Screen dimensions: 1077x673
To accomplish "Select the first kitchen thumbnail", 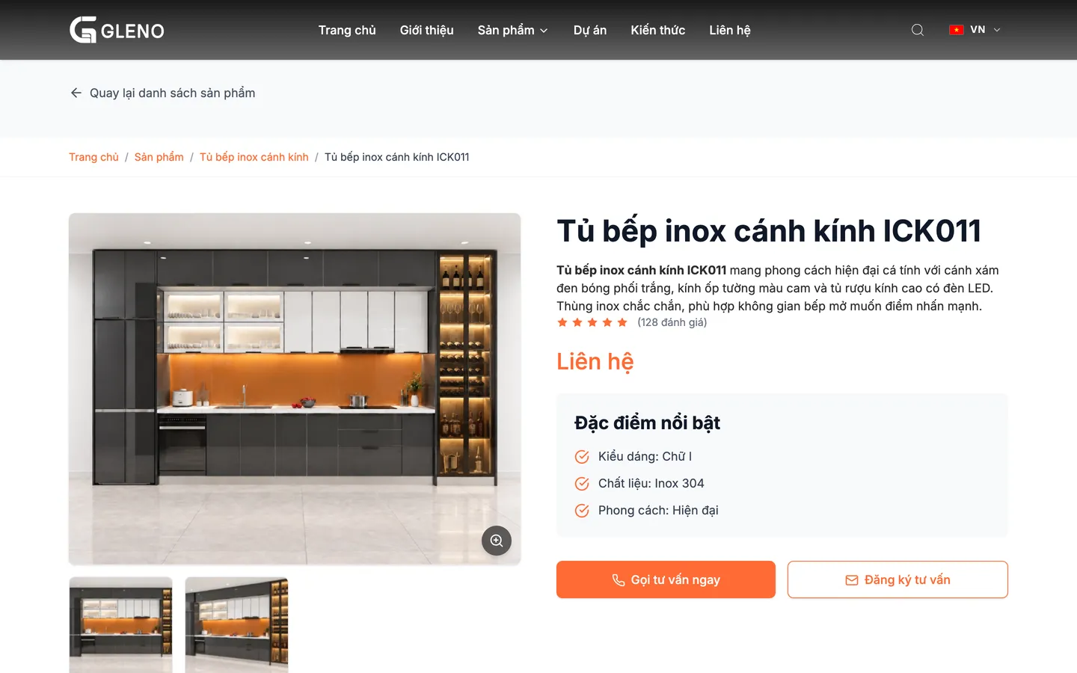I will pyautogui.click(x=121, y=625).
